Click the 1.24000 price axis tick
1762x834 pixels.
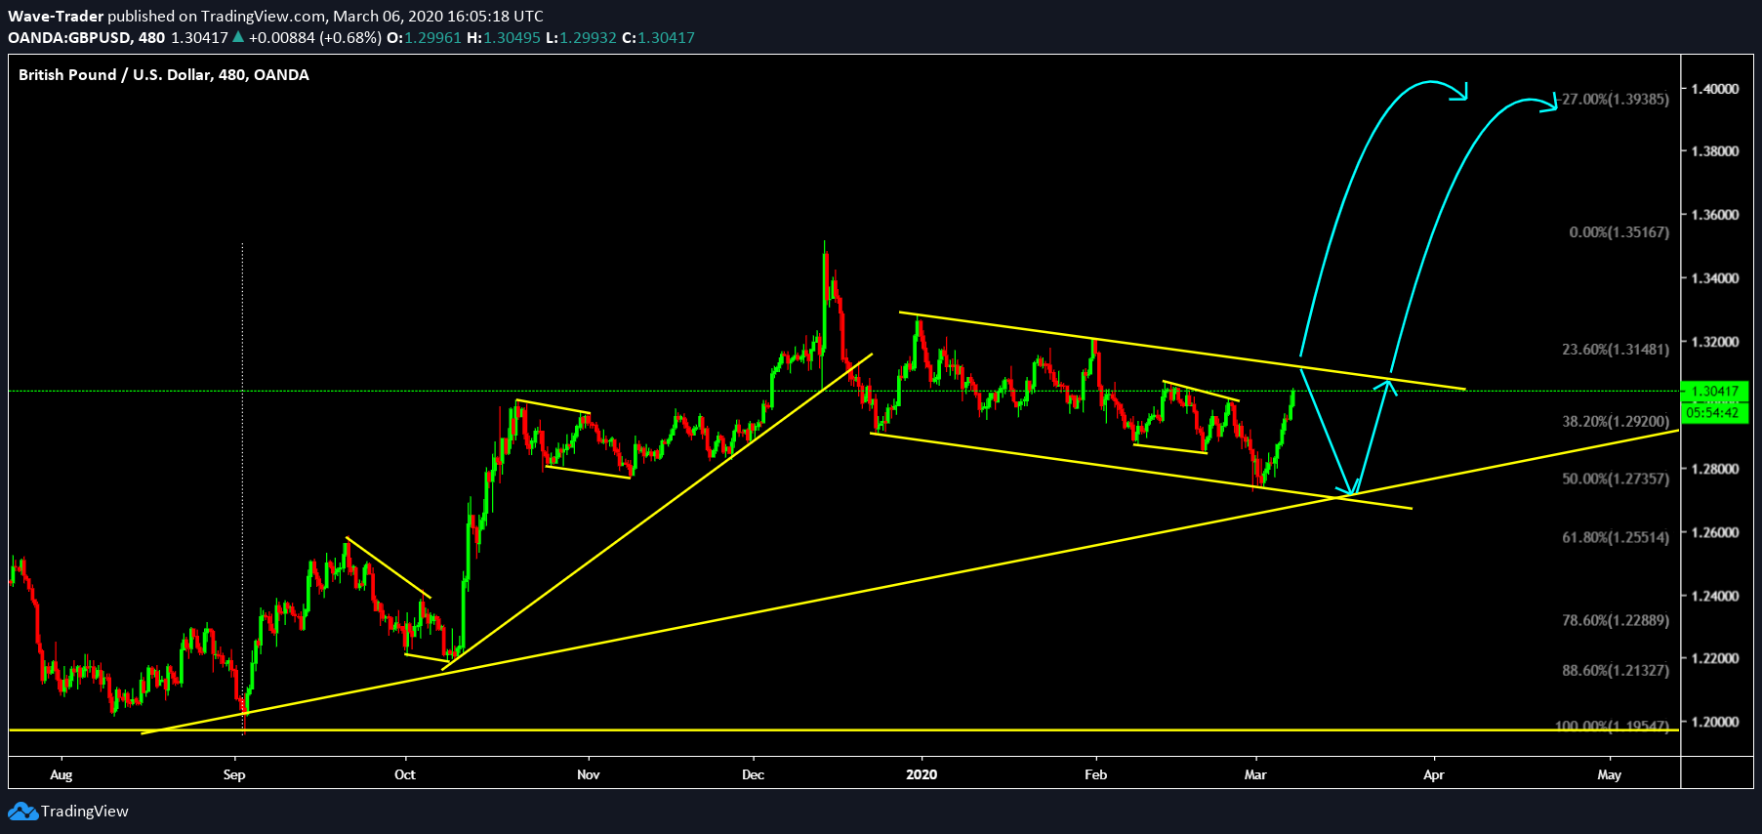point(1715,596)
